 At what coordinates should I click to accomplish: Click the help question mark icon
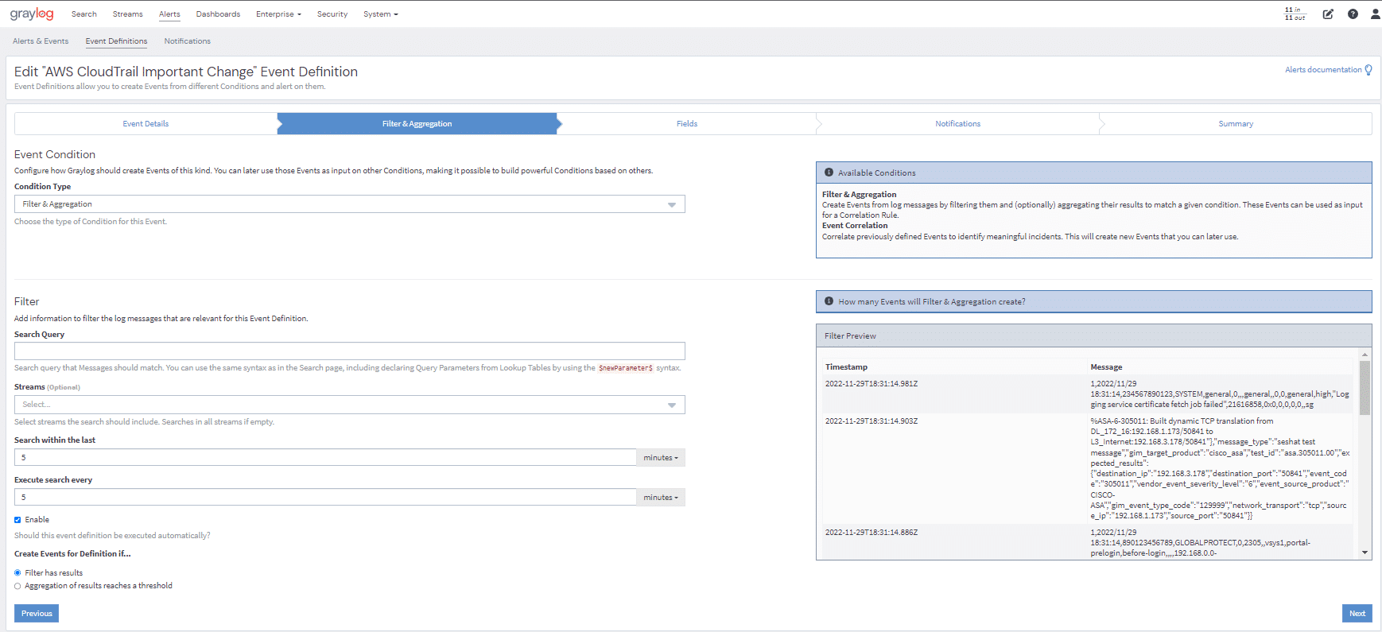click(1353, 14)
